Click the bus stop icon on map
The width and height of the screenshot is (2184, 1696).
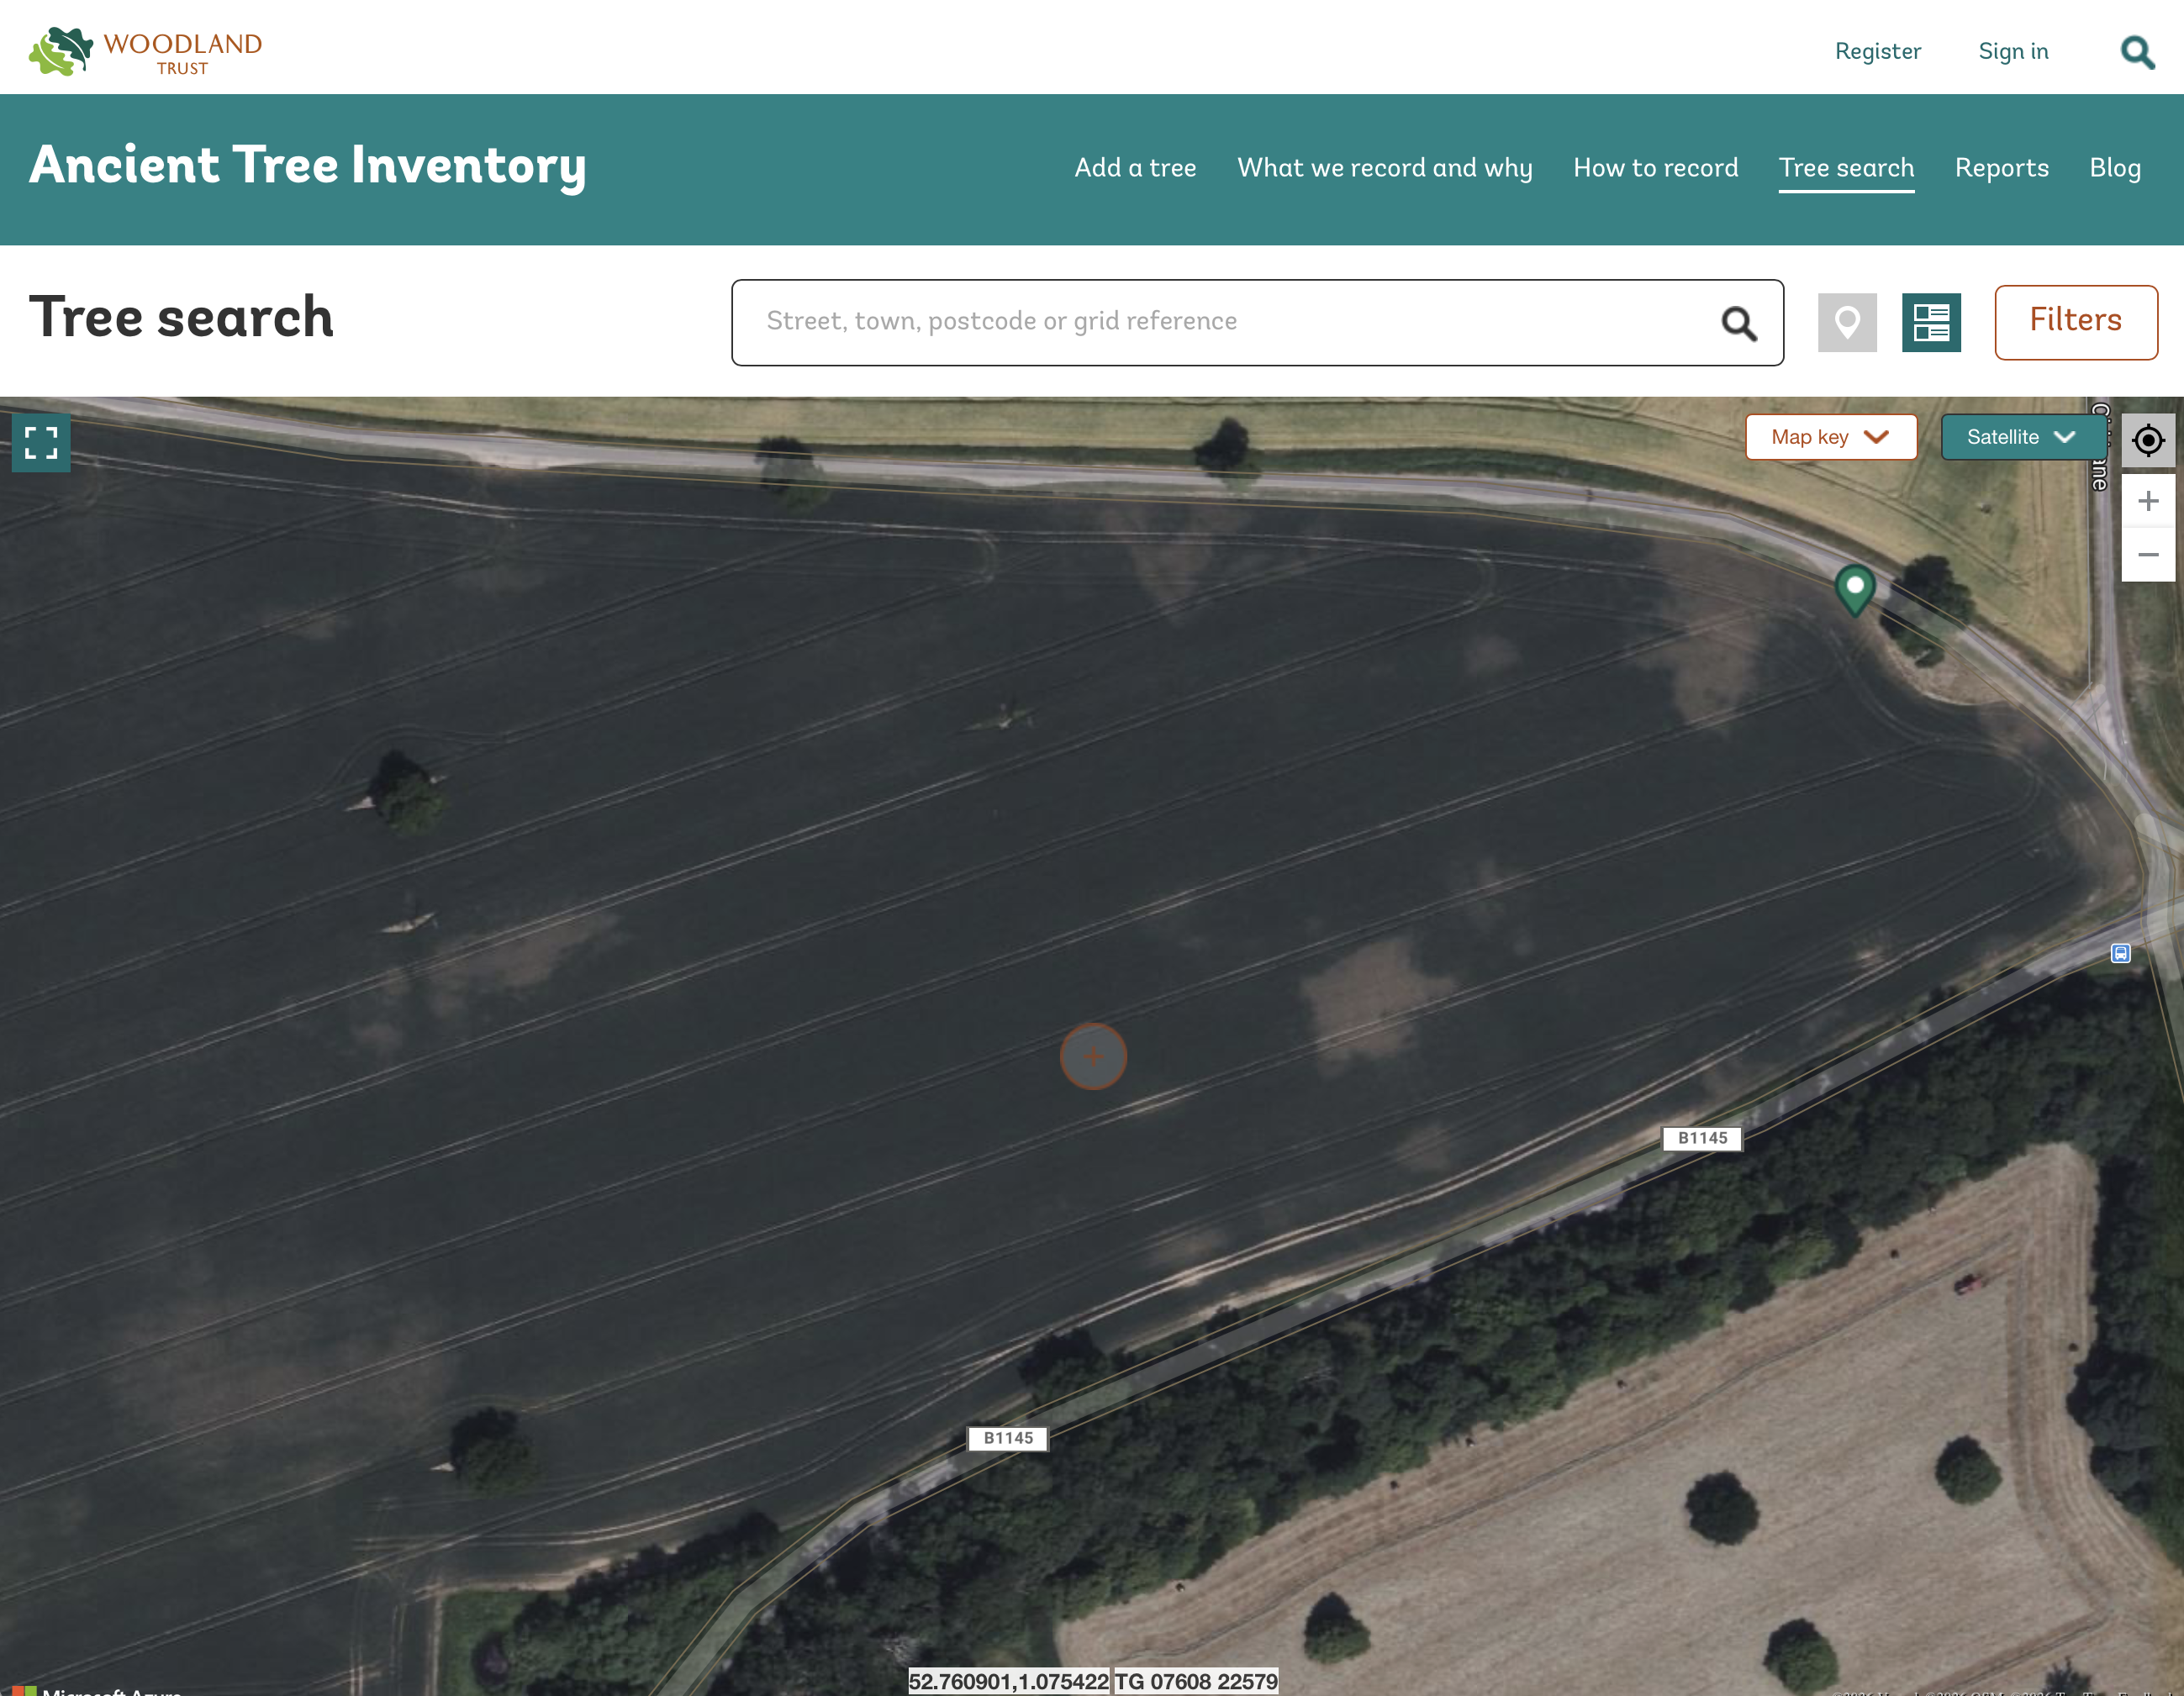click(x=2120, y=953)
